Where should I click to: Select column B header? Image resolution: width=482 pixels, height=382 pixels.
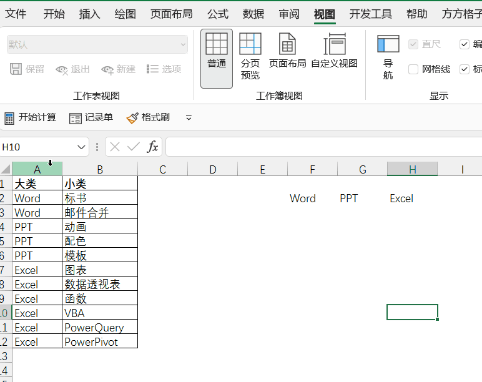tap(100, 169)
